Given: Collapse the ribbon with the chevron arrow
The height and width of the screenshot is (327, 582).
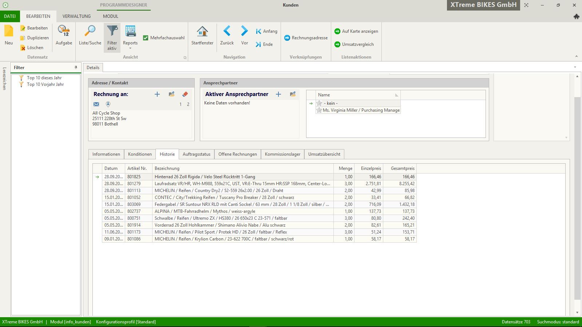Looking at the screenshot, I should (576, 56).
